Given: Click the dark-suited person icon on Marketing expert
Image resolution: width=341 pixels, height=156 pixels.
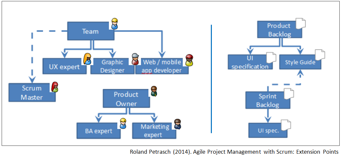Looking at the screenshot, I should 178,124.
